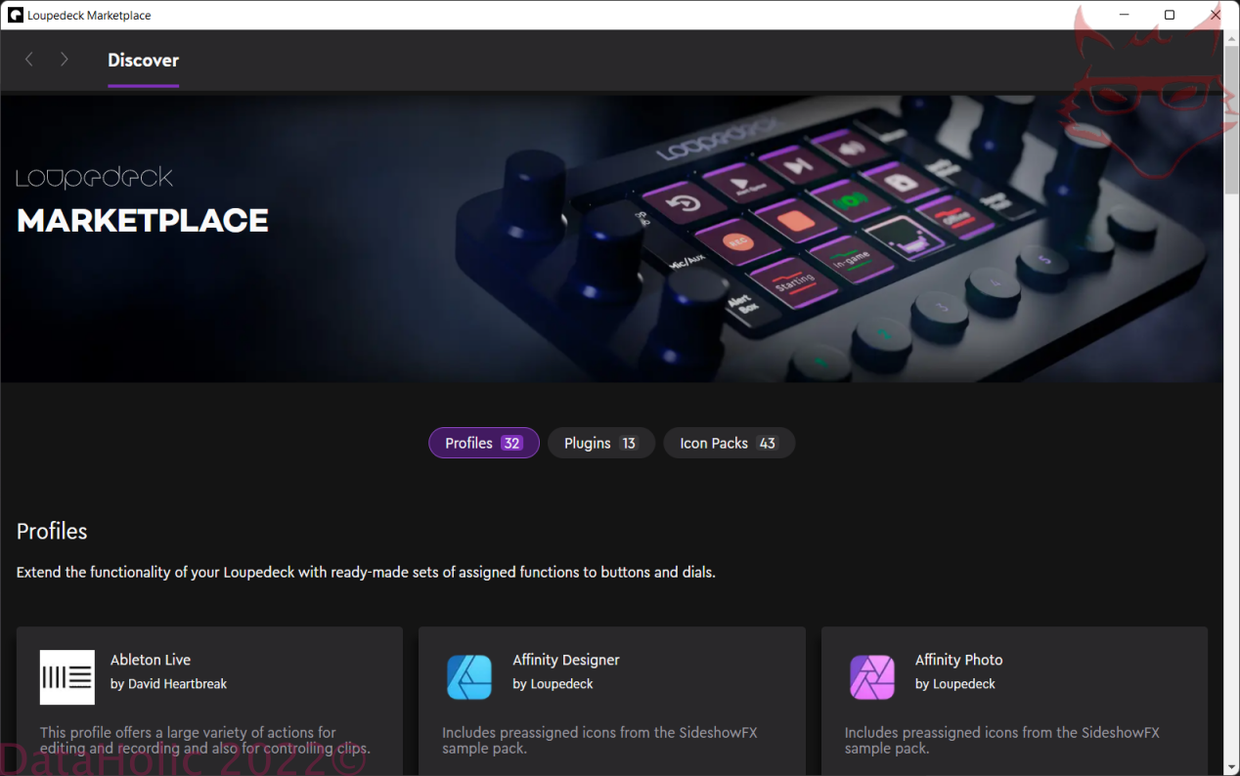This screenshot has width=1240, height=776.
Task: Switch to the Icon Packs filter pill
Action: pos(730,443)
